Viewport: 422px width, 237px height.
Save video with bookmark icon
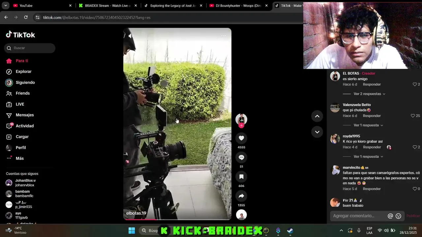(x=241, y=177)
